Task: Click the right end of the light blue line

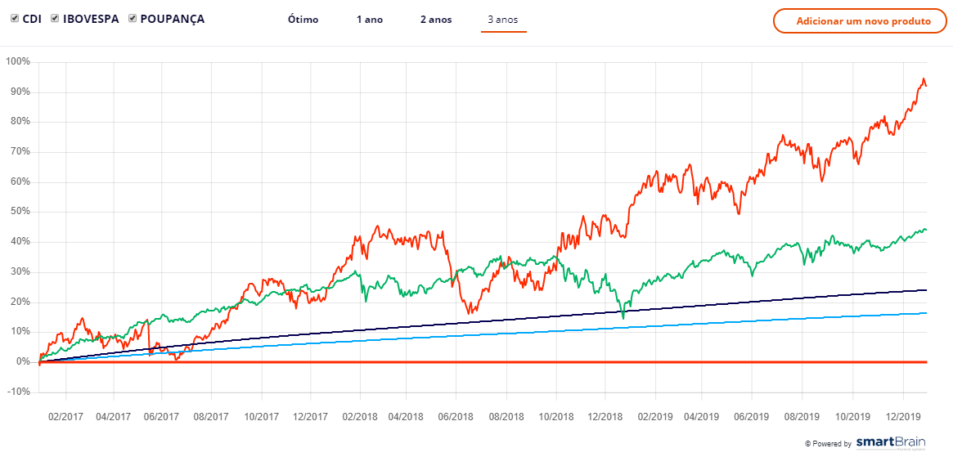Action: click(926, 313)
